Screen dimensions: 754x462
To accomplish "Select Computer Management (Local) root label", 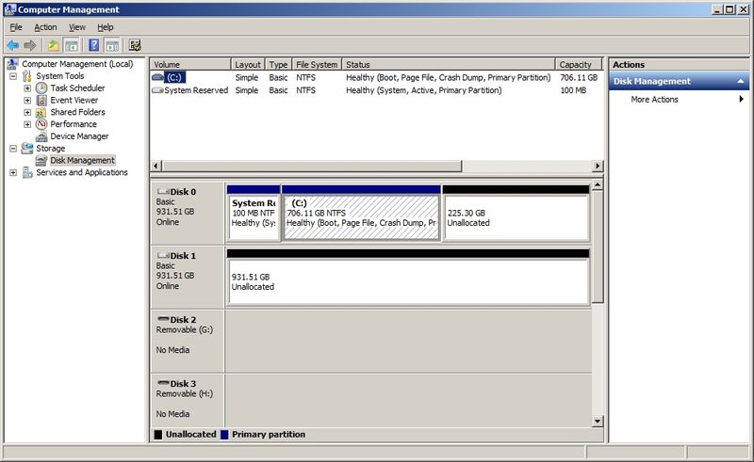I will coord(77,64).
